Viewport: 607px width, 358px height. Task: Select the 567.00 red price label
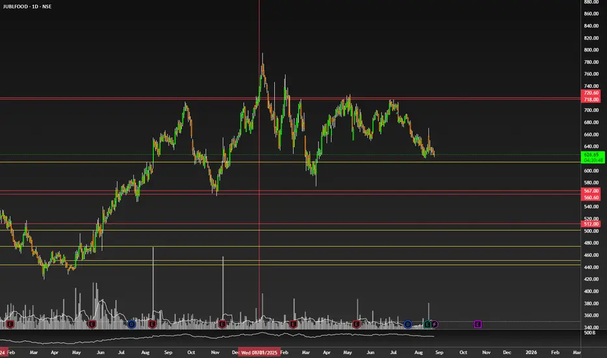591,191
